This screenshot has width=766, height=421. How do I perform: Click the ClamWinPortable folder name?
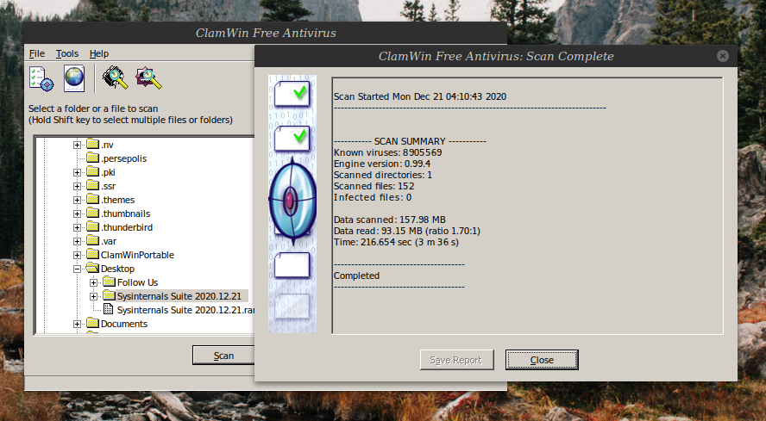(137, 255)
